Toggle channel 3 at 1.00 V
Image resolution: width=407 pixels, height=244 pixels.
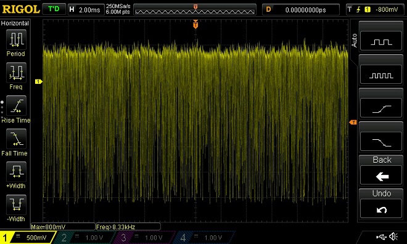(144, 237)
